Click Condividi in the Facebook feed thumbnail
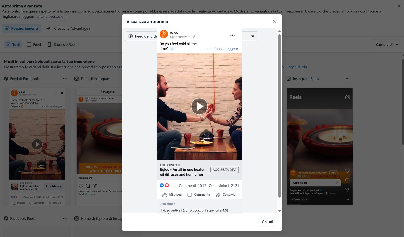Viewport: 404px width, 237px height. coord(55,203)
